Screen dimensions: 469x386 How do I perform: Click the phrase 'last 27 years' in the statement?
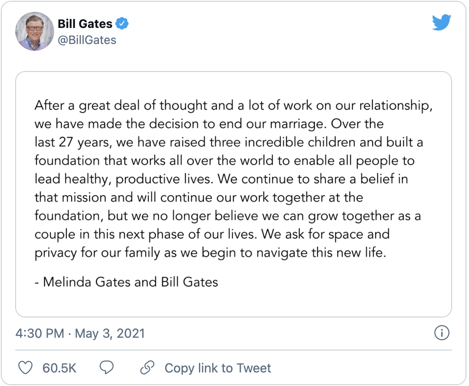[x=72, y=142]
